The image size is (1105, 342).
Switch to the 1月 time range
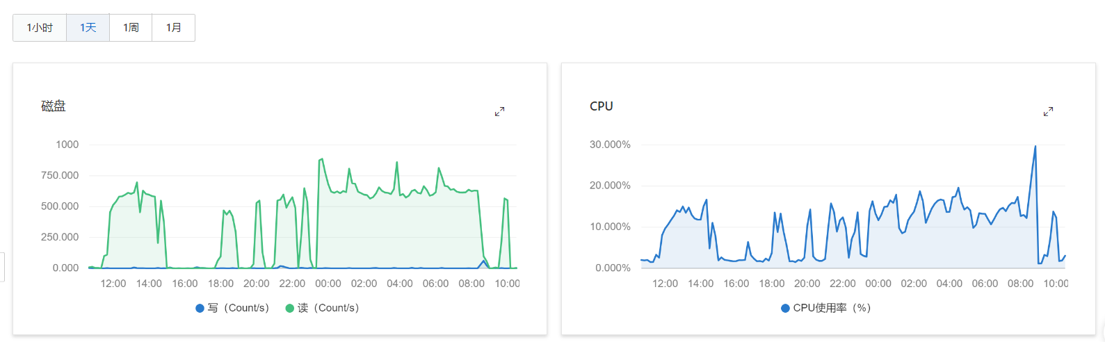(x=173, y=28)
